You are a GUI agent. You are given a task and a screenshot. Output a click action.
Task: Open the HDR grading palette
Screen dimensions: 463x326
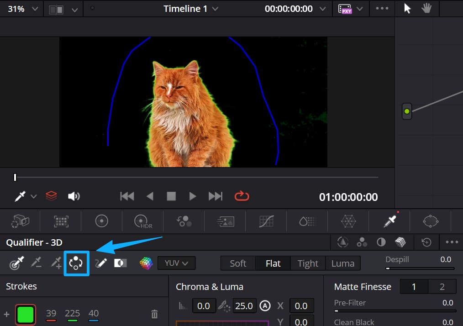pos(142,221)
